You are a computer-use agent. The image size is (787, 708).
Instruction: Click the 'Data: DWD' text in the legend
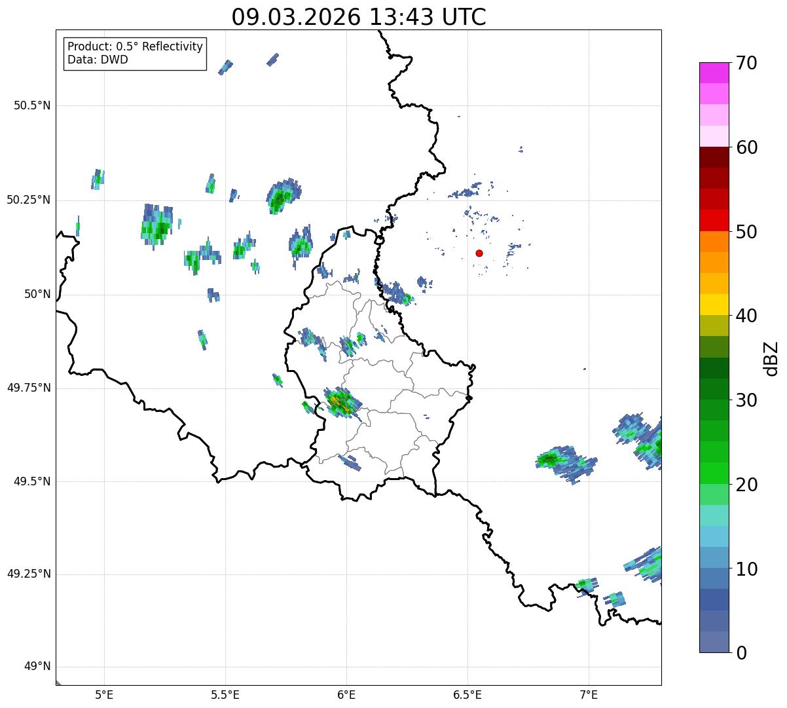(98, 60)
